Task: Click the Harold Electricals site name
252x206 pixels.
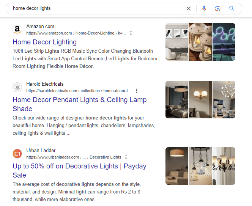Action: coord(45,84)
